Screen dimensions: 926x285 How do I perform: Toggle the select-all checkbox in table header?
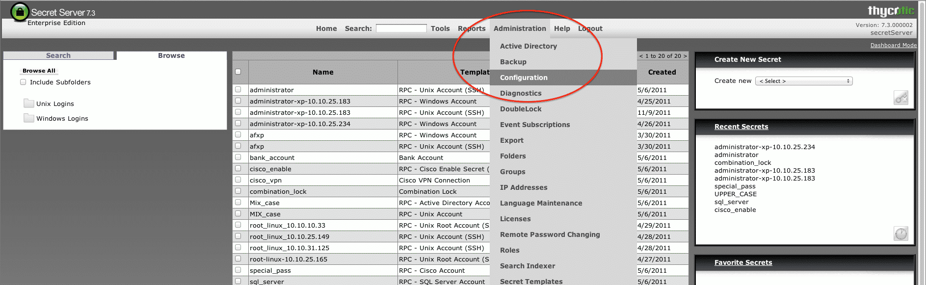click(238, 72)
